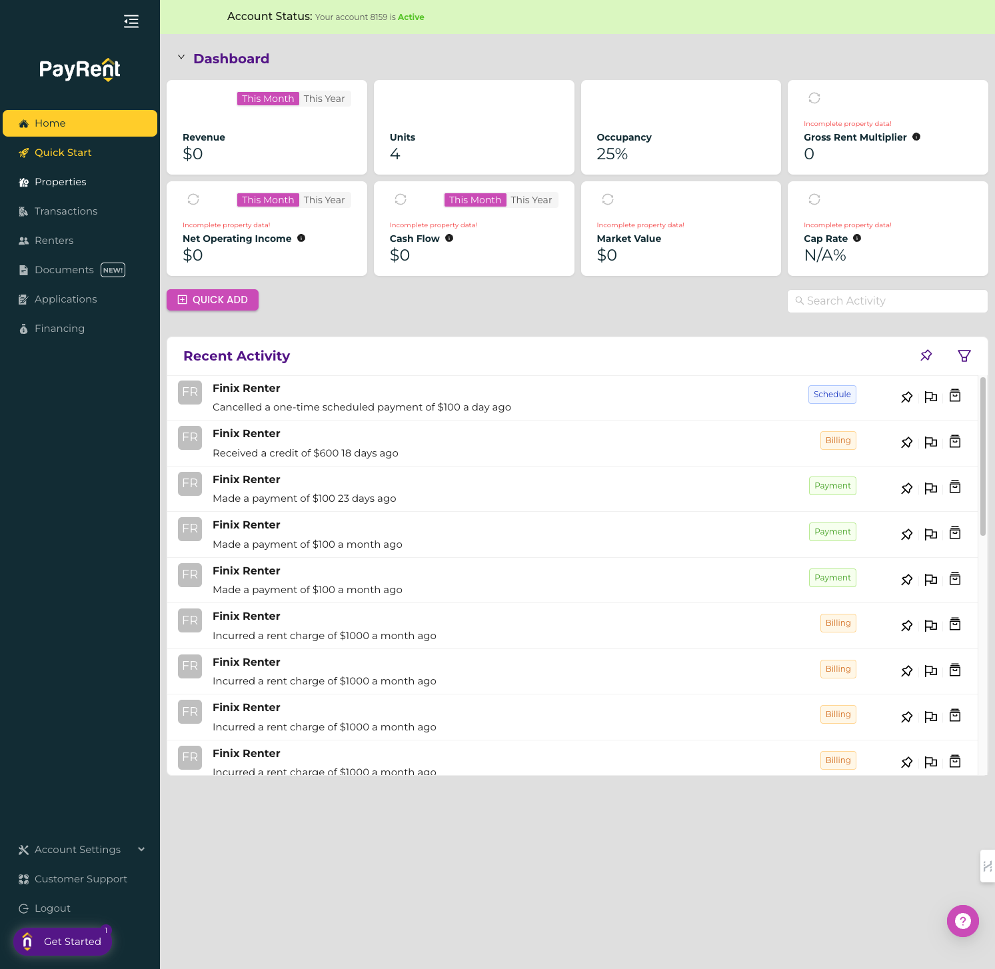Screen dimensions: 995x969
Task: Refresh the Cap Rate card
Action: click(x=814, y=199)
